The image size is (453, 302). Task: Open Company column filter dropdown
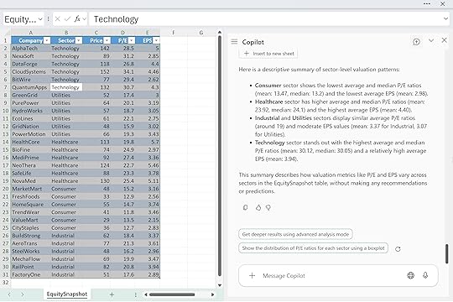point(47,40)
